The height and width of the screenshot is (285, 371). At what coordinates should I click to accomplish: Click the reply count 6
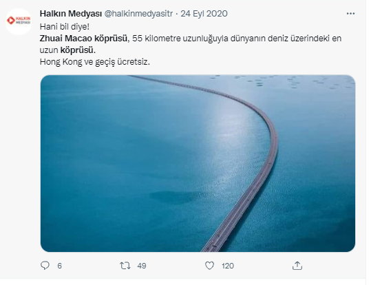[x=59, y=266]
